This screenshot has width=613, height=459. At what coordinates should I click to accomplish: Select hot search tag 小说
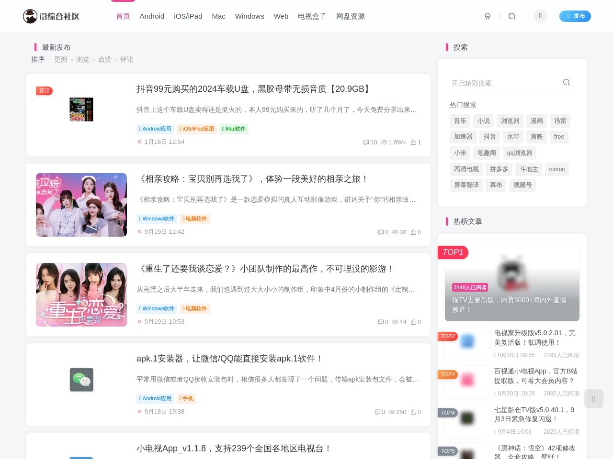[484, 121]
